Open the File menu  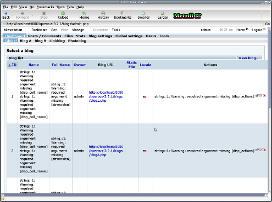pyautogui.click(x=5, y=7)
